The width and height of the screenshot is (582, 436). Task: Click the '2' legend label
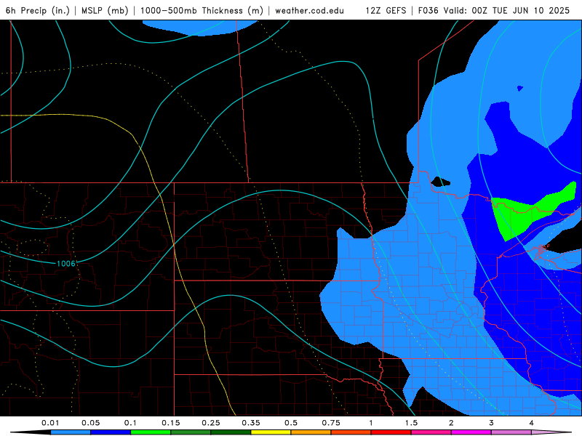tap(451, 423)
